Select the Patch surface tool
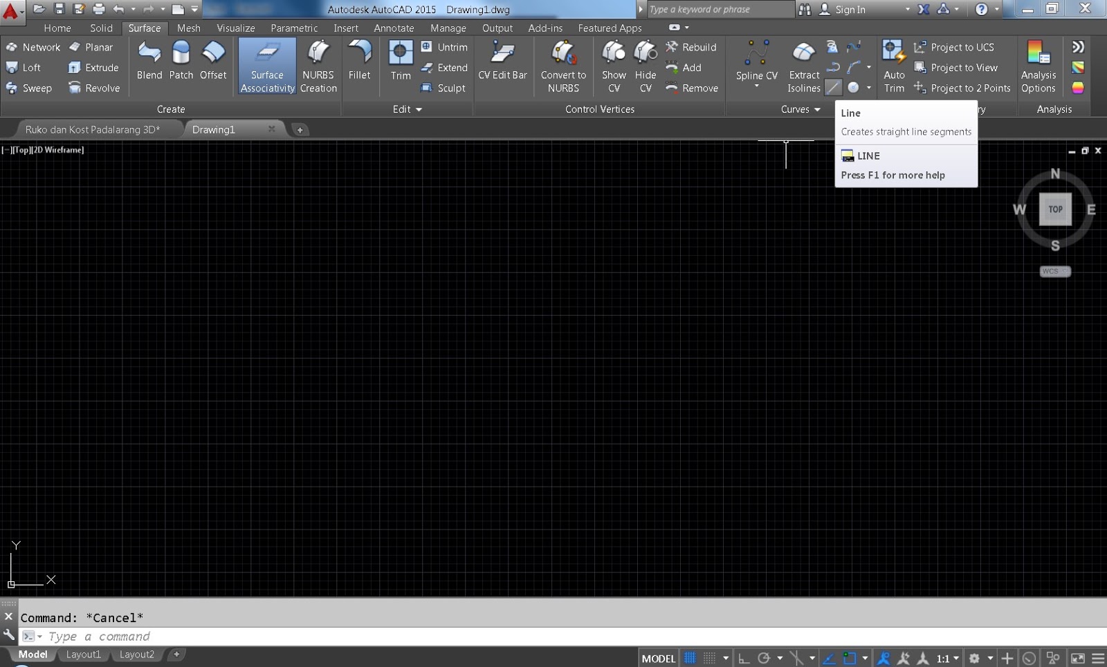Screen dimensions: 1107x667 (181, 60)
